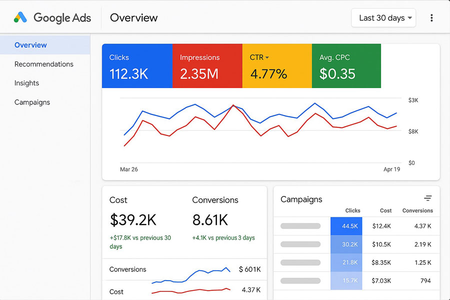Click the Campaigns filter icon
This screenshot has height=300, width=450.
click(427, 198)
